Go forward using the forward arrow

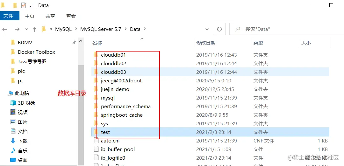[17, 29]
